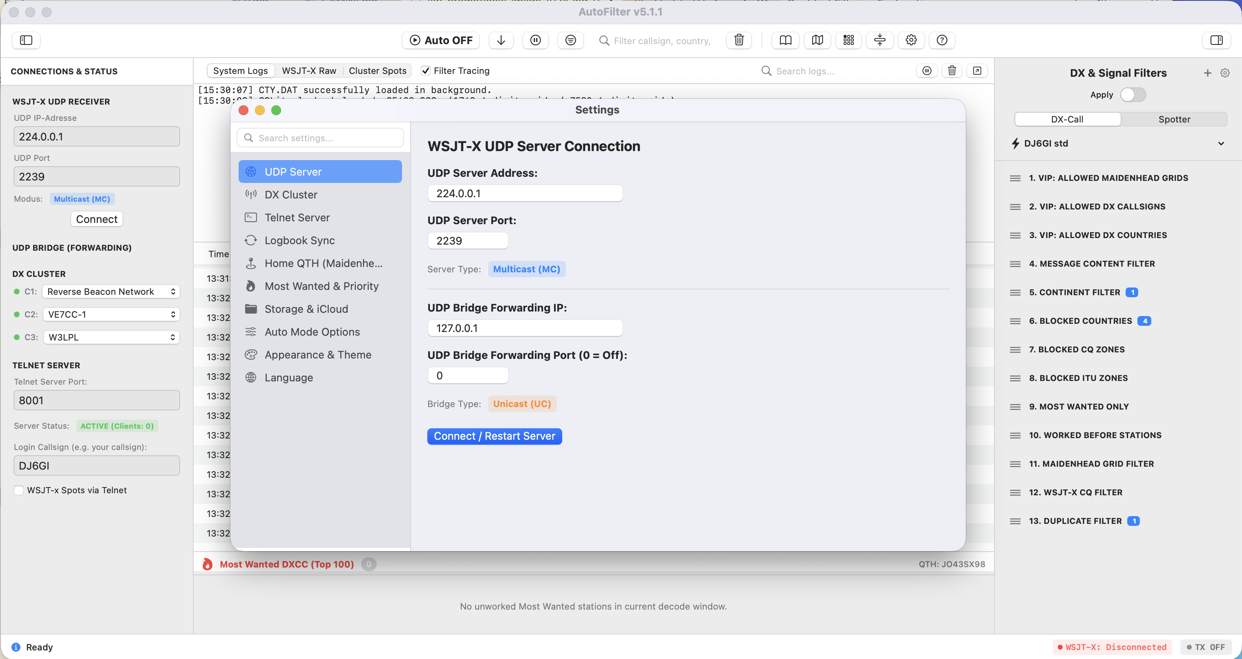
Task: Click the toolbar trash icon beside the callsign filter
Action: (x=739, y=40)
